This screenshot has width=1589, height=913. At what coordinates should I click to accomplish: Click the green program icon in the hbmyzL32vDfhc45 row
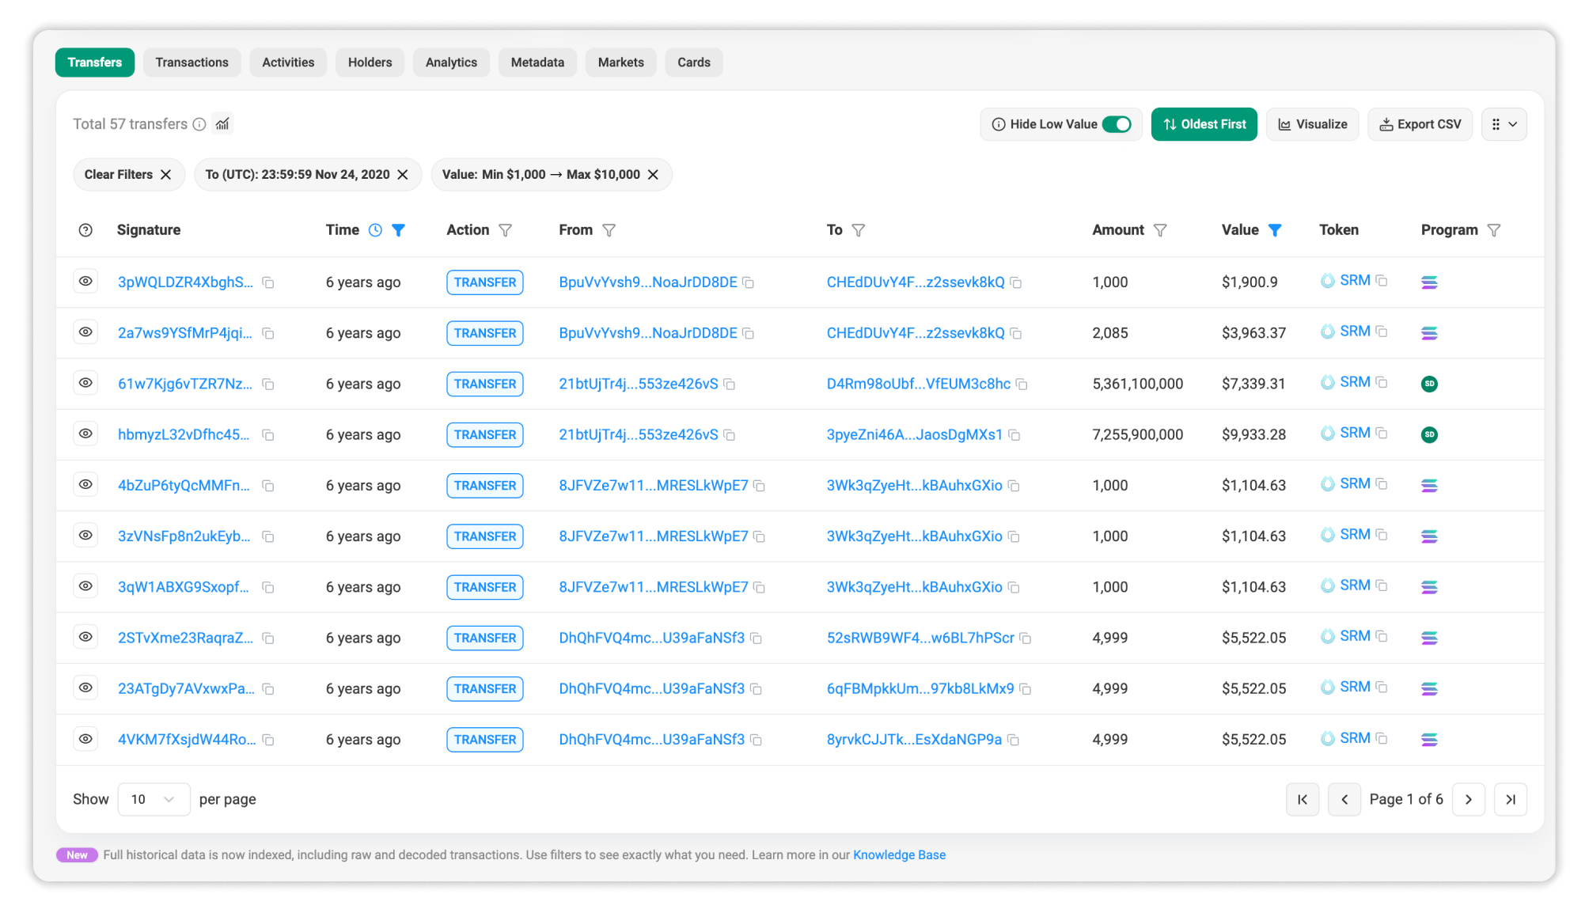point(1429,434)
